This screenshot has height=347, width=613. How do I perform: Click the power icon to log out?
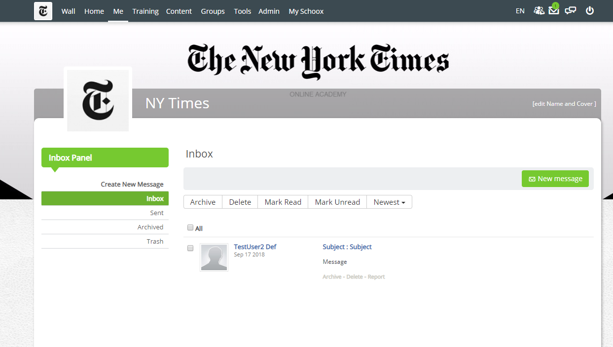click(590, 10)
